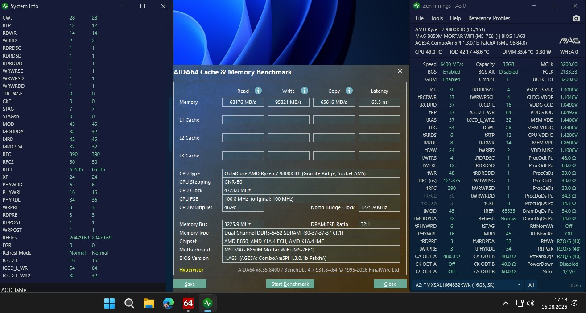Click the info icon next to Write

tap(305, 91)
